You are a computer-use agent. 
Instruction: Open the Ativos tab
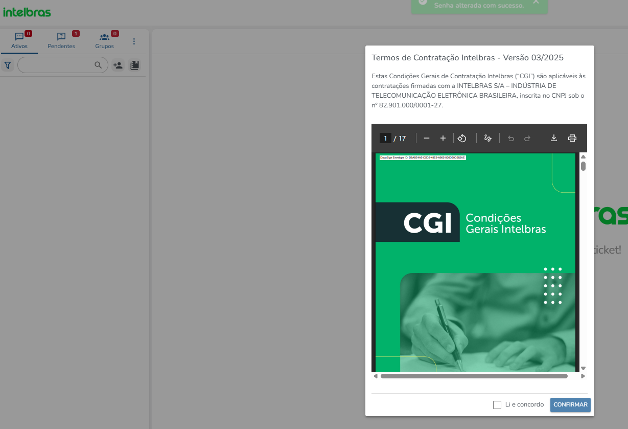(x=19, y=41)
